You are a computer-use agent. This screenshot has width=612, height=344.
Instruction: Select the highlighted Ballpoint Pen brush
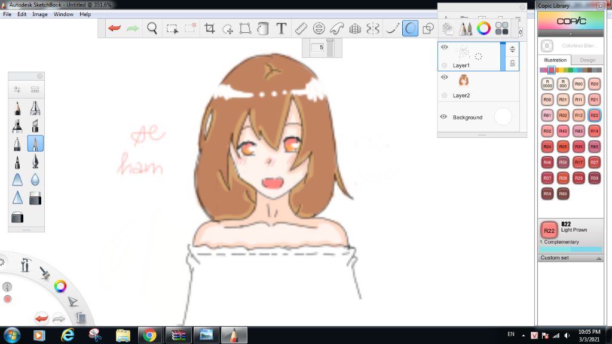(x=35, y=143)
